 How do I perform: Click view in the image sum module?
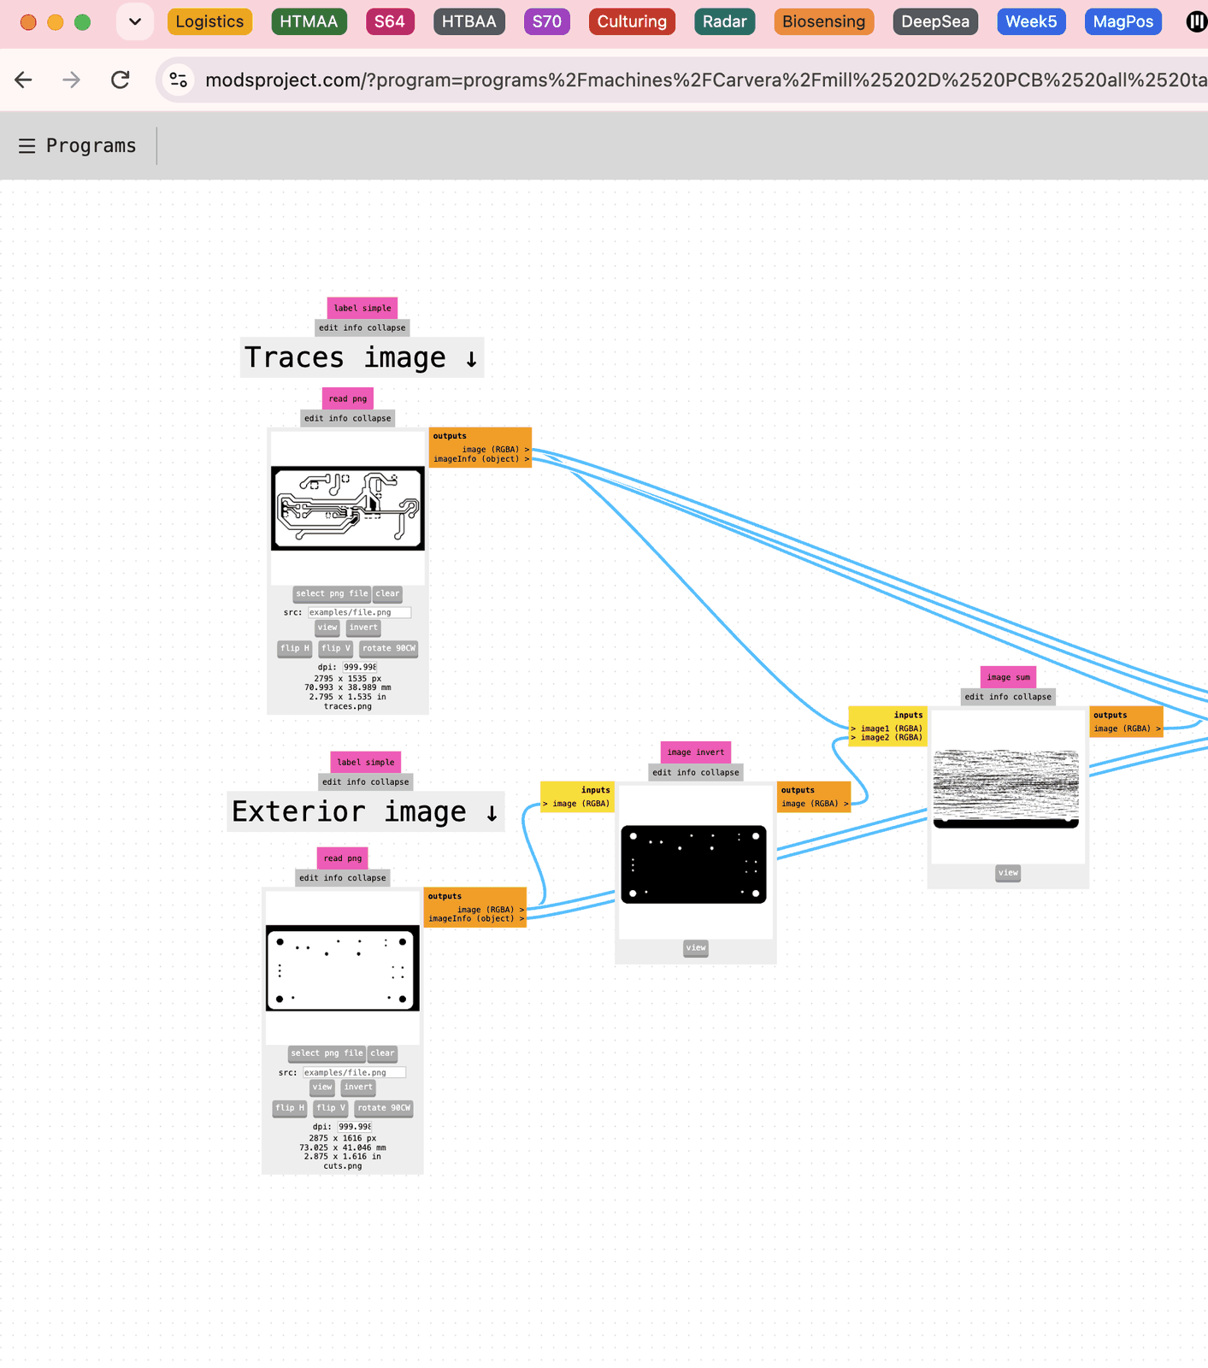1008,873
